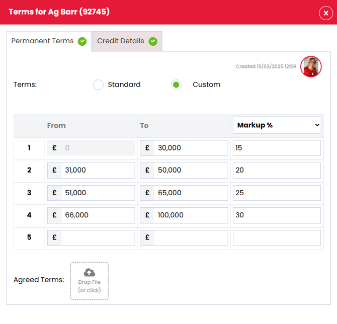Click the 'From' column header
Screen dimensions: 337x324
56,126
